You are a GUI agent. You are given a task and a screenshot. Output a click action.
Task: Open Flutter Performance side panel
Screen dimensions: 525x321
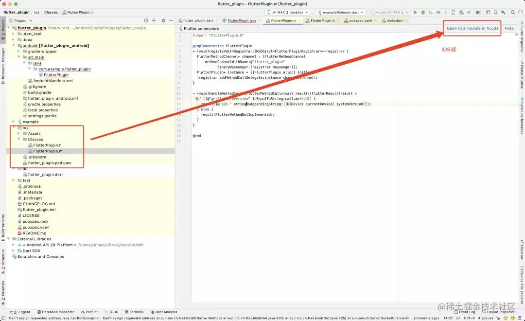tap(522, 115)
